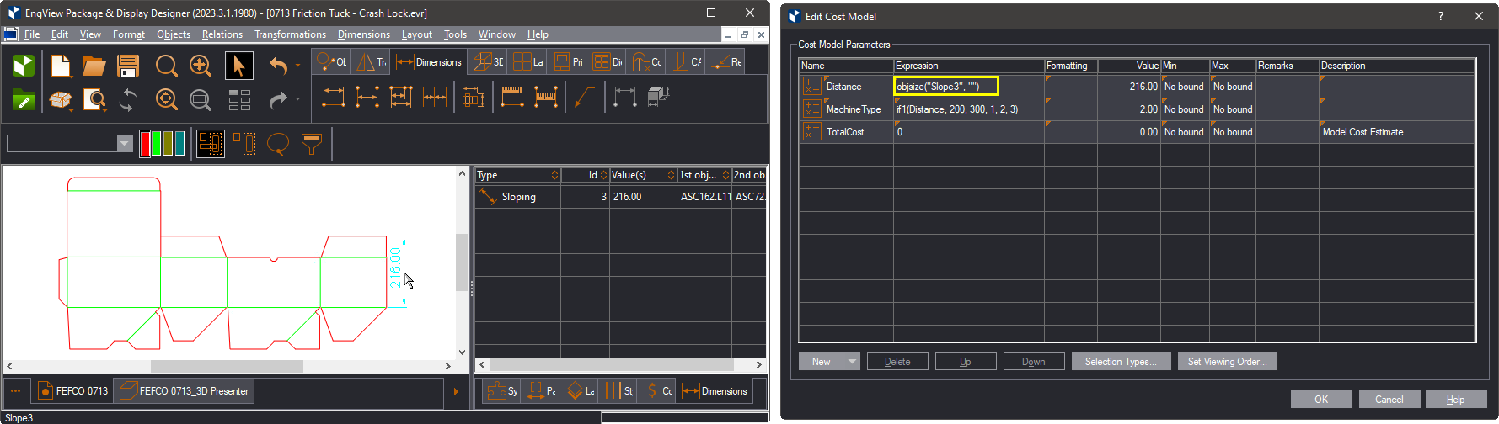This screenshot has width=1499, height=424.
Task: Click the green EngView cube logo icon
Action: pyautogui.click(x=24, y=66)
